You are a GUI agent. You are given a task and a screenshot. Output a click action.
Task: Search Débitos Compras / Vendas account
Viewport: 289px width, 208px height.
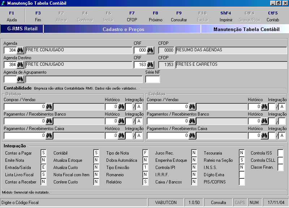pyautogui.click(x=49, y=107)
